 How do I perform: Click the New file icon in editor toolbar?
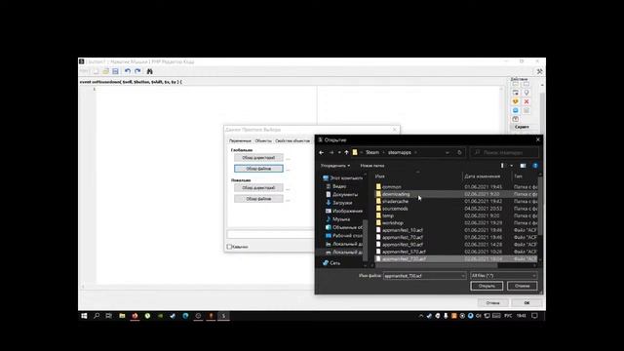pyautogui.click(x=96, y=71)
